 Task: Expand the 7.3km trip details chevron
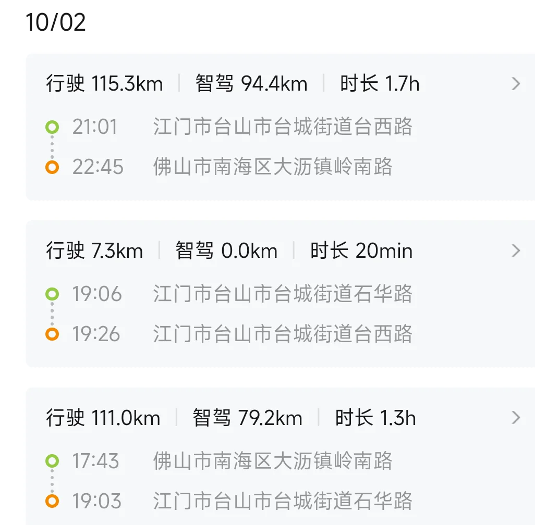(x=516, y=251)
